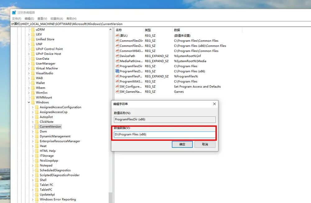Click the CommonW643... value icon

[x=117, y=51]
